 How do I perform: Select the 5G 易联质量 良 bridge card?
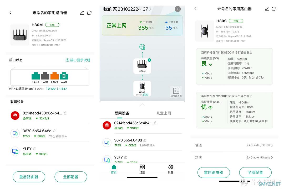234,66
